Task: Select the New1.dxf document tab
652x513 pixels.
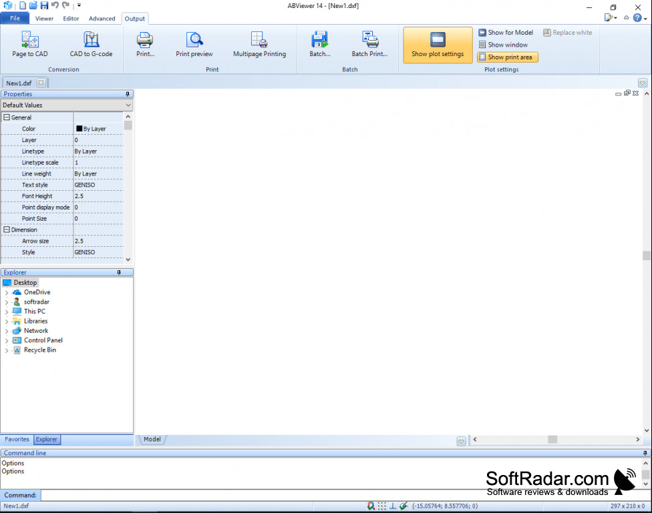Action: coord(19,83)
